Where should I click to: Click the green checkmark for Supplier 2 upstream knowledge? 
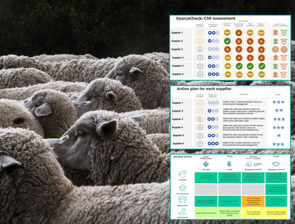click(x=227, y=41)
